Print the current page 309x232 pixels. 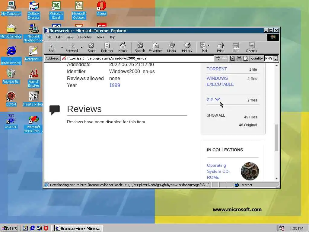coord(220,48)
